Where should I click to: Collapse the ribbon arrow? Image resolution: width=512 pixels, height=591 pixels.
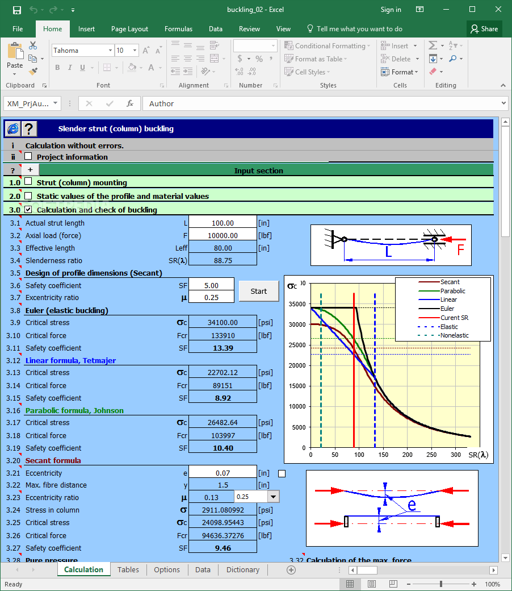point(503,86)
